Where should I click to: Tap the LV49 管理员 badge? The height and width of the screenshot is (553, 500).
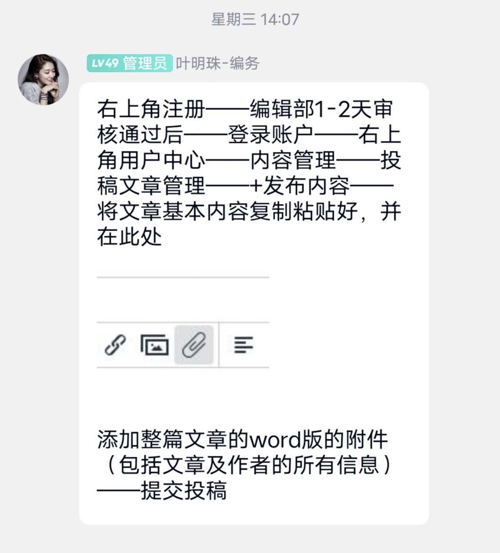(x=130, y=63)
